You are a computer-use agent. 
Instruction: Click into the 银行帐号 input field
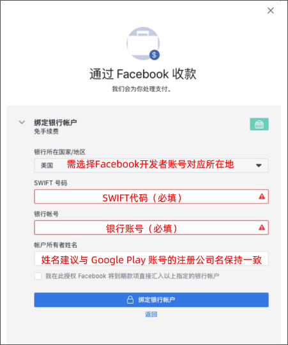coord(151,227)
